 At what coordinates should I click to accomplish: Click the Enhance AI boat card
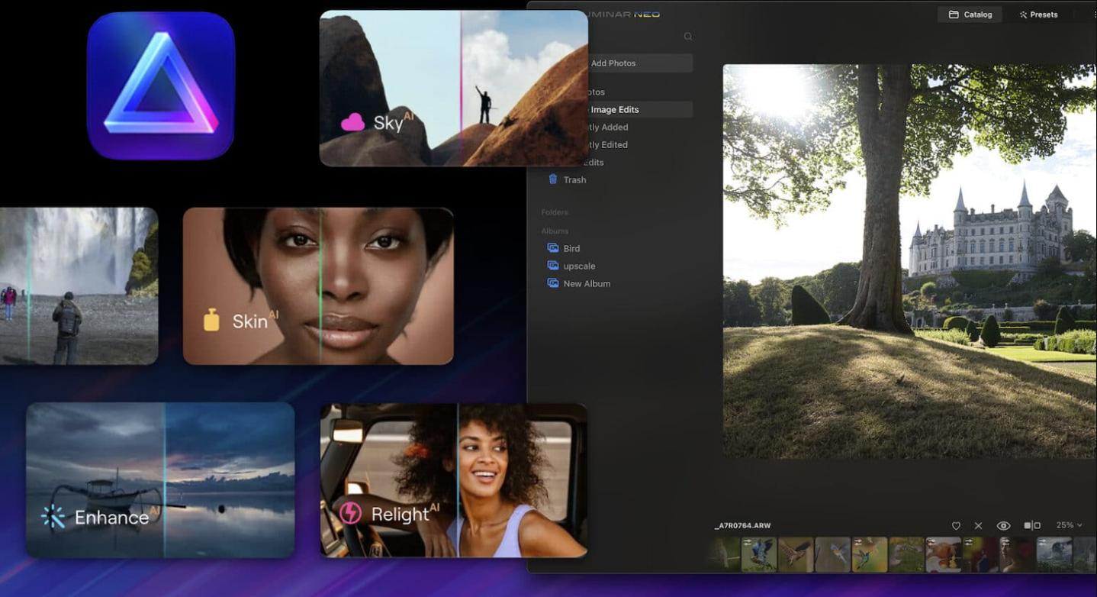click(161, 480)
